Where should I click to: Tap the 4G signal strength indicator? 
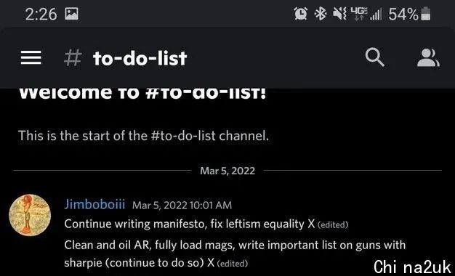367,14
